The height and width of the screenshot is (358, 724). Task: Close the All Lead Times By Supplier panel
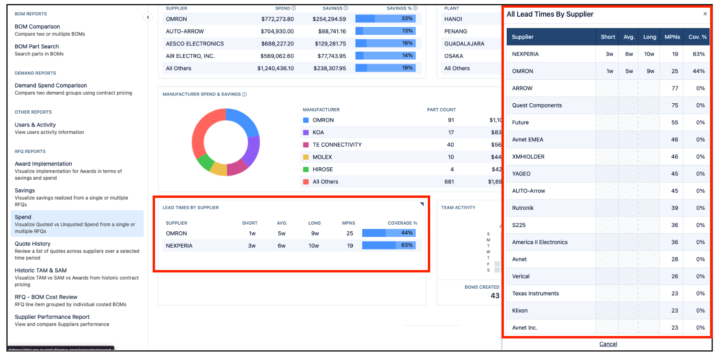coord(705,14)
